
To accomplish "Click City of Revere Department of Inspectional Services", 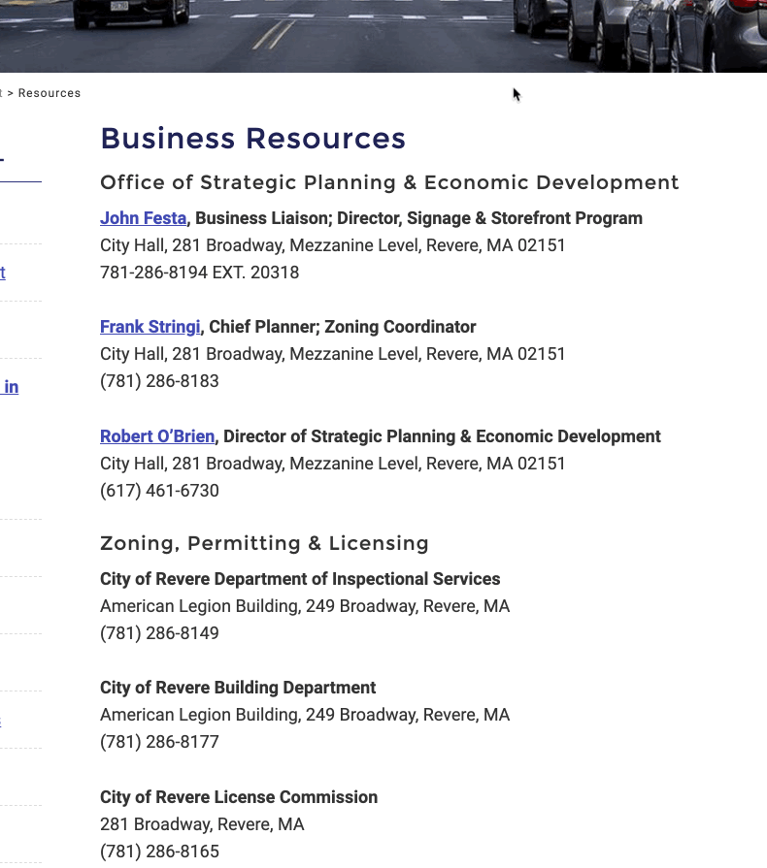I will pos(300,579).
